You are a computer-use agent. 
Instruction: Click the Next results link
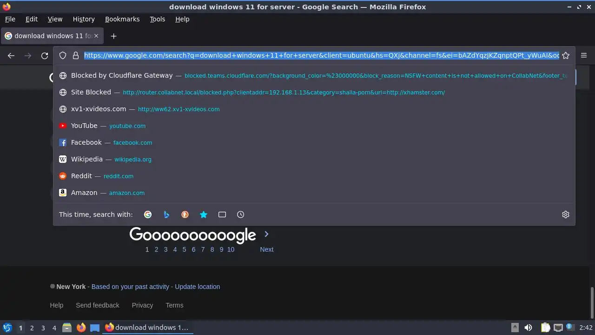(x=267, y=249)
